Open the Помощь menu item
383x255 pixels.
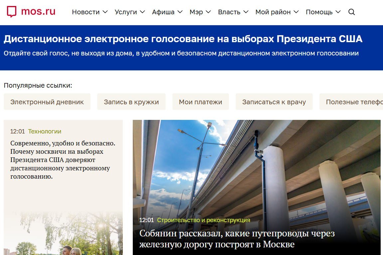point(319,12)
